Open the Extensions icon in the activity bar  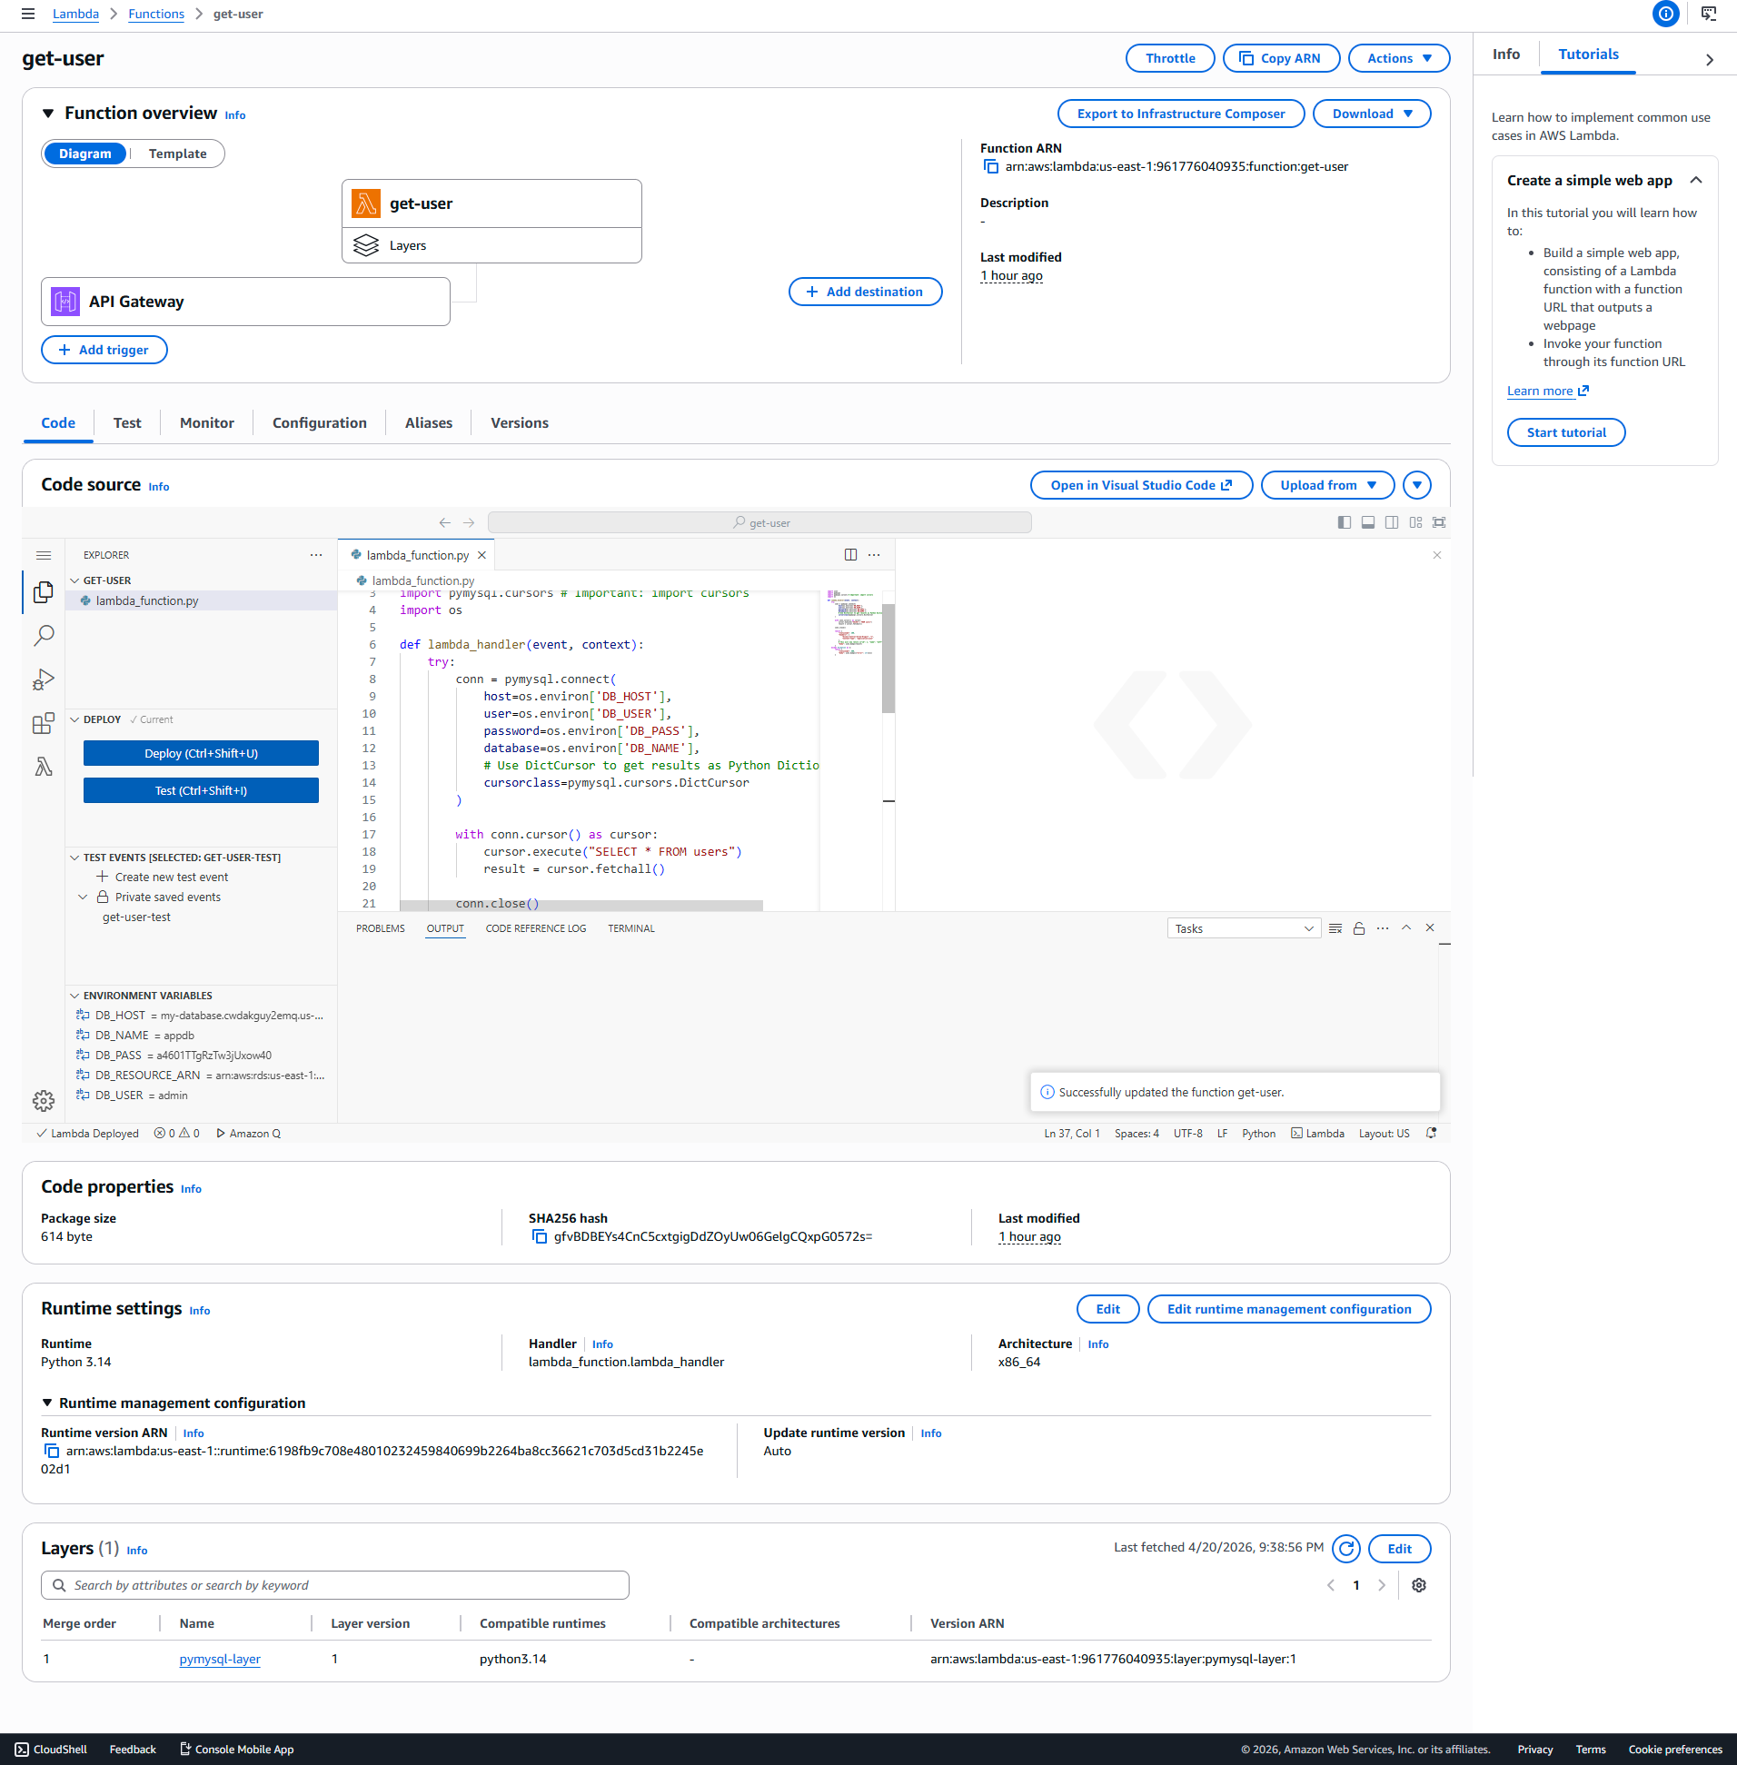pyautogui.click(x=43, y=723)
